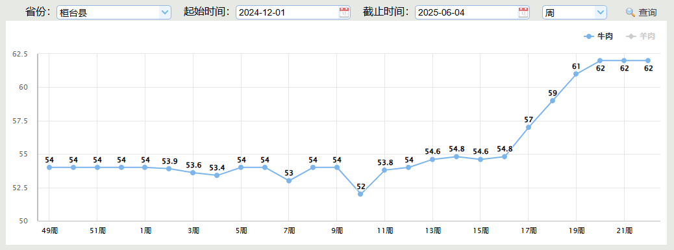Click the x-axis label 9周
Image resolution: width=674 pixels, height=250 pixels.
coord(337,231)
